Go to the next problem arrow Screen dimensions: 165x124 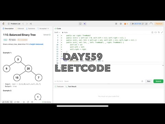[27, 24]
